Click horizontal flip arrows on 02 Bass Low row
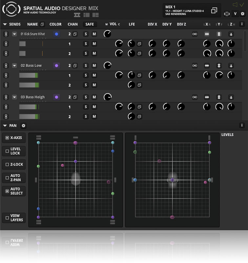This screenshot has height=263, width=248. coord(207,65)
